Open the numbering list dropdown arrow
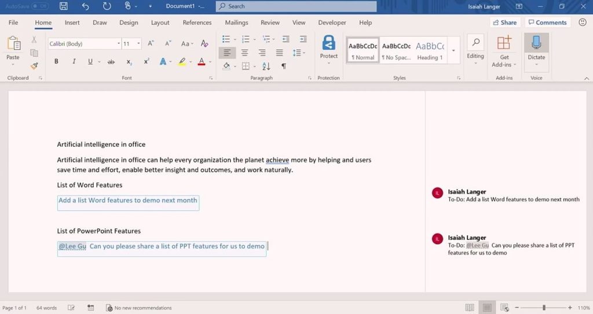Viewport: 593px width, 314px height. [255, 39]
